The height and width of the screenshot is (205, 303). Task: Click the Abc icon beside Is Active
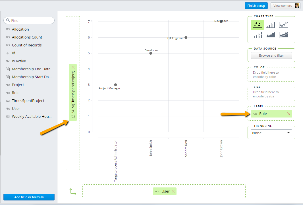8,61
